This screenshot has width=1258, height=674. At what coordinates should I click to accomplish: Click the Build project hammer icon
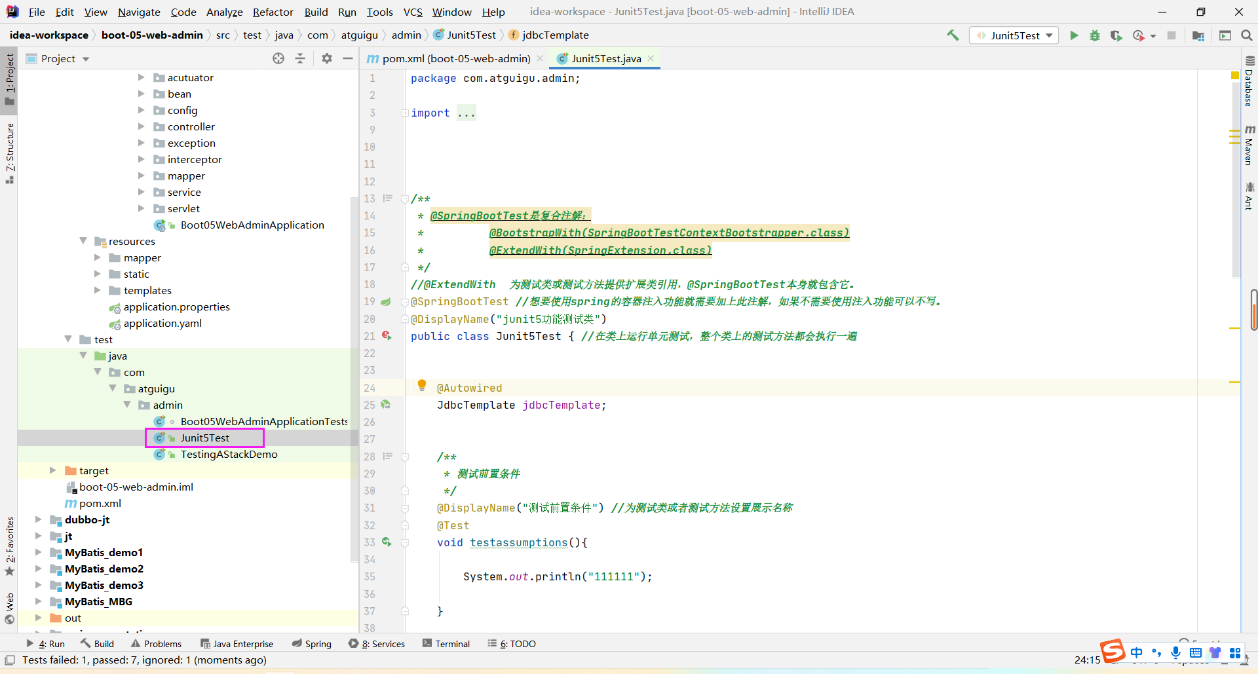953,35
